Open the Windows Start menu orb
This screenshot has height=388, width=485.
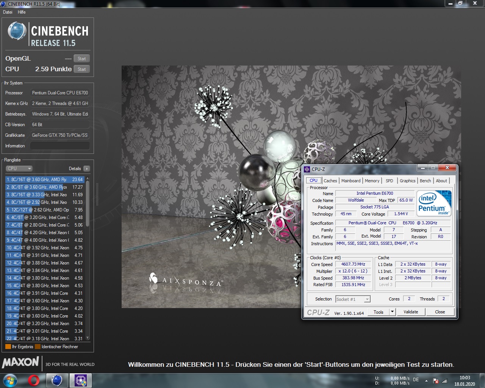[x=10, y=380]
